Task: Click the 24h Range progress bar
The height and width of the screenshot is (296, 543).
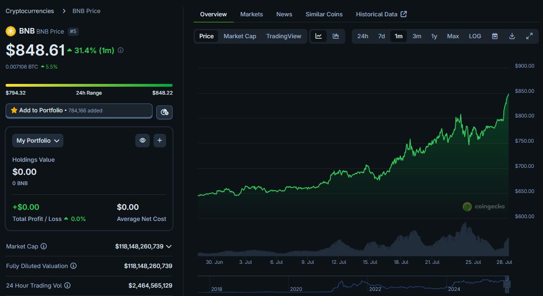Action: pos(89,85)
